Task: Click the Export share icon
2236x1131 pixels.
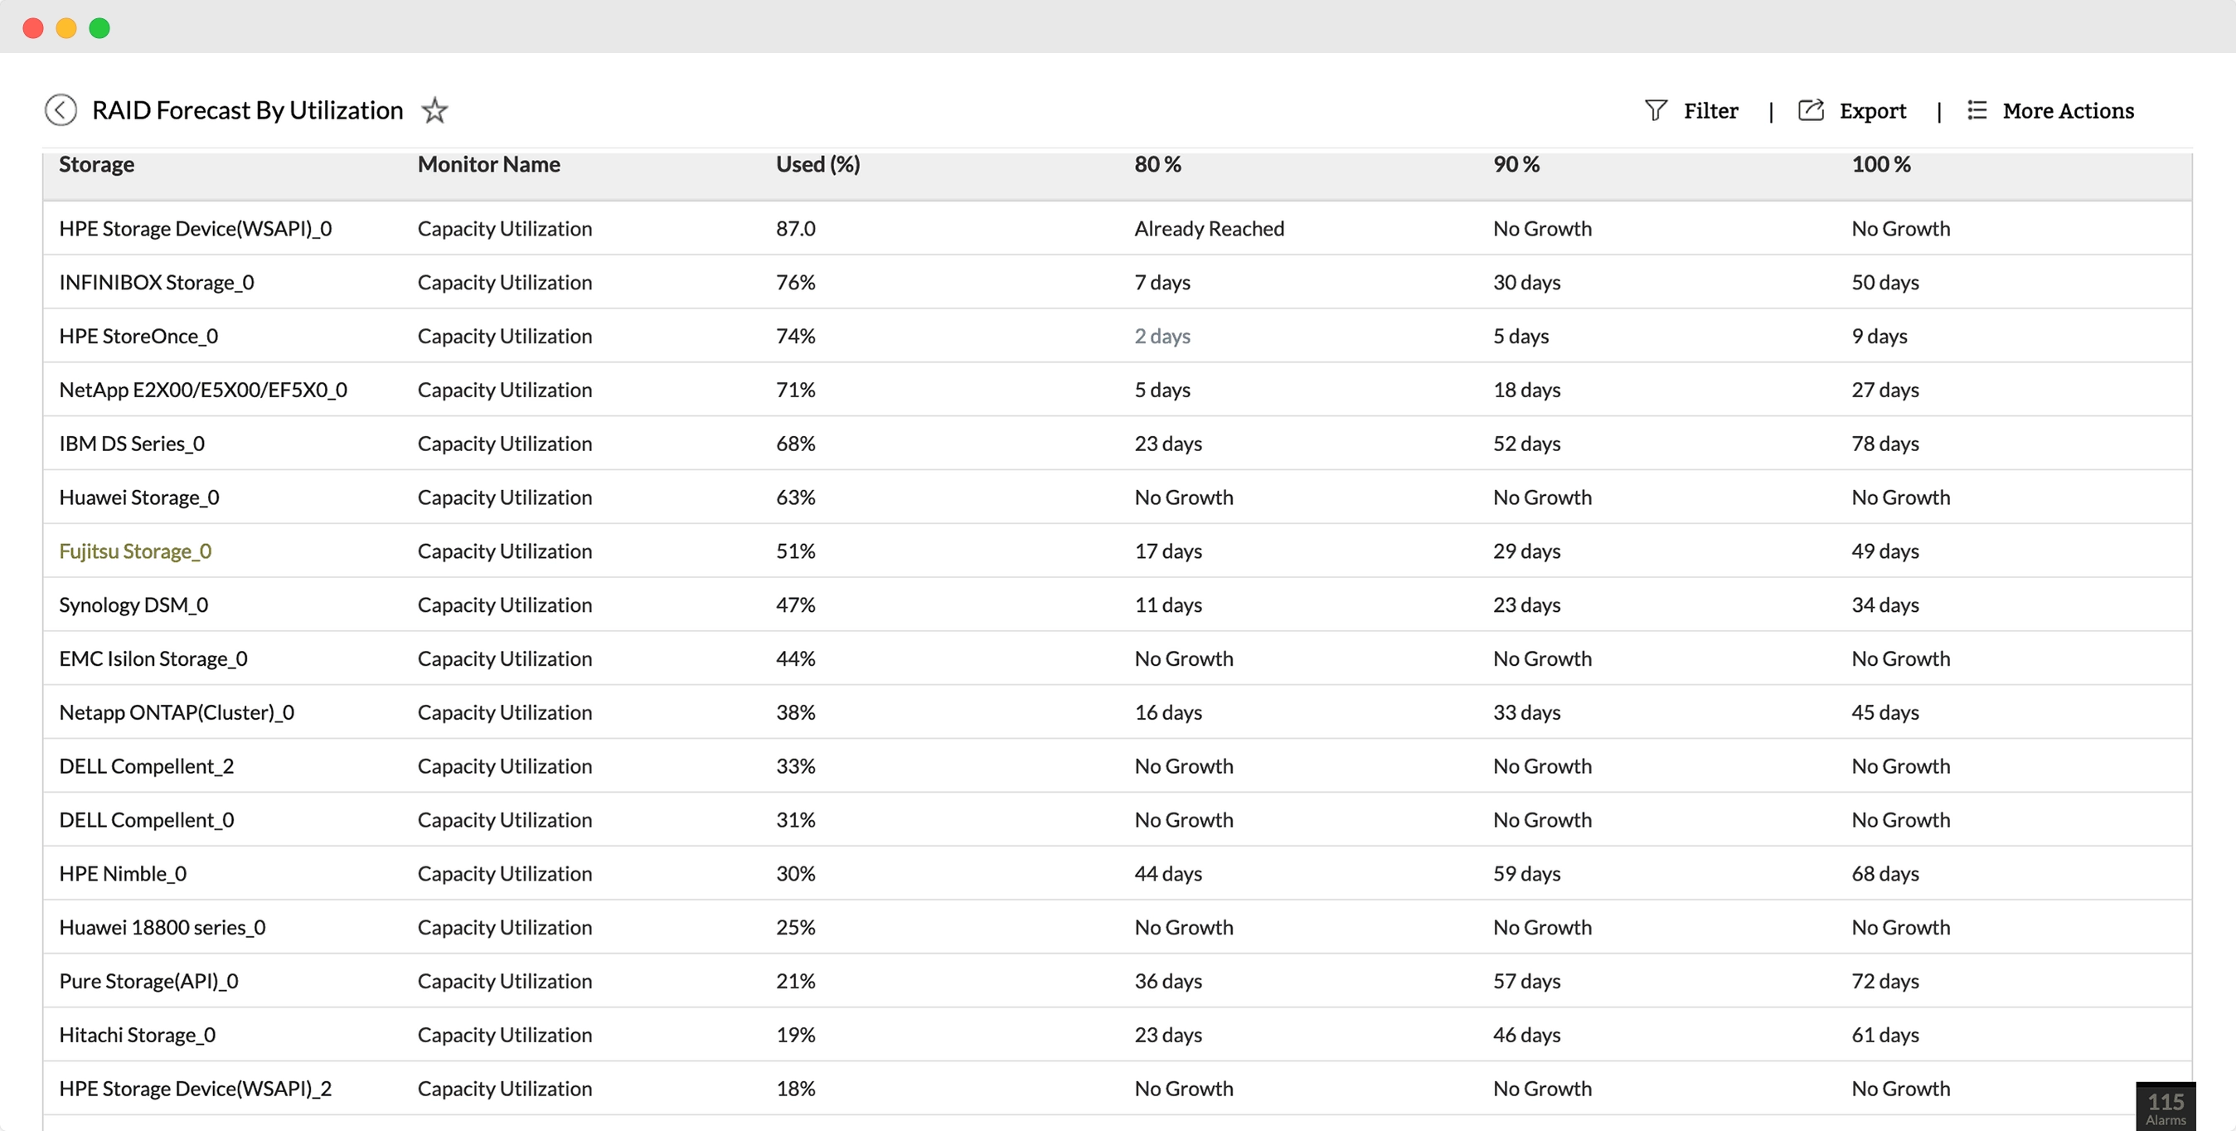Action: click(x=1810, y=110)
